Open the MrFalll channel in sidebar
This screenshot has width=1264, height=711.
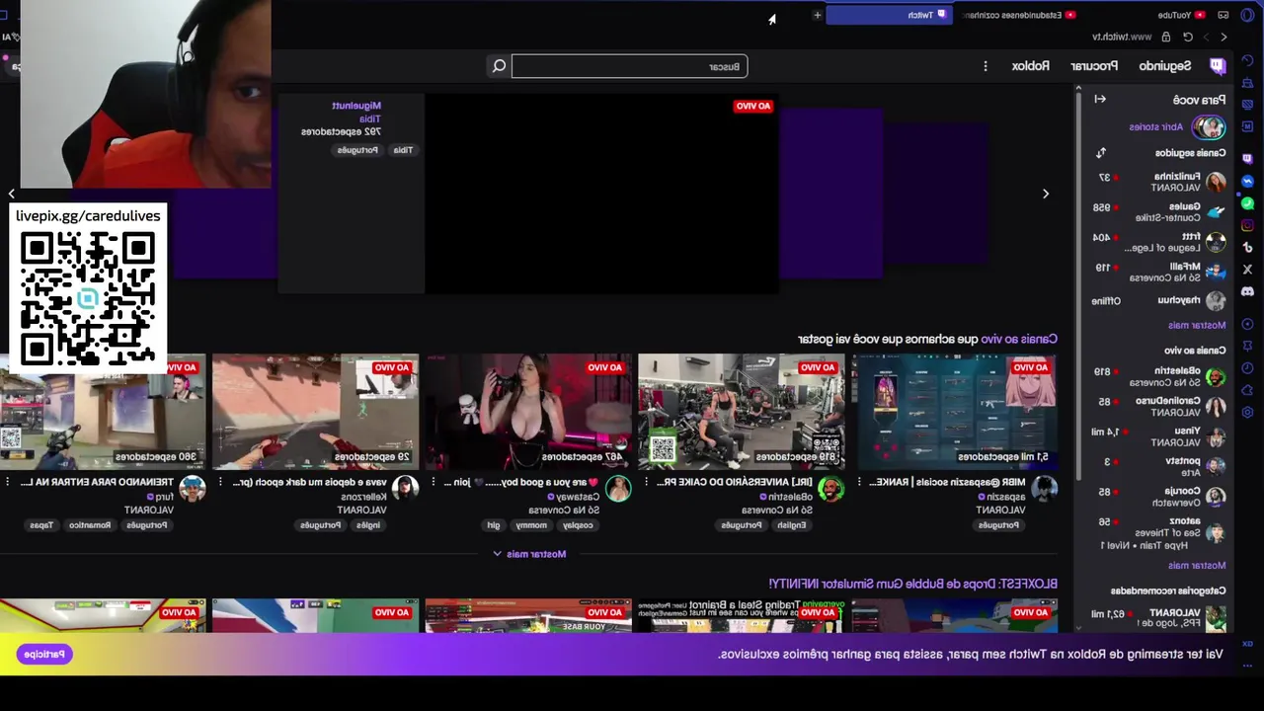tap(1157, 272)
